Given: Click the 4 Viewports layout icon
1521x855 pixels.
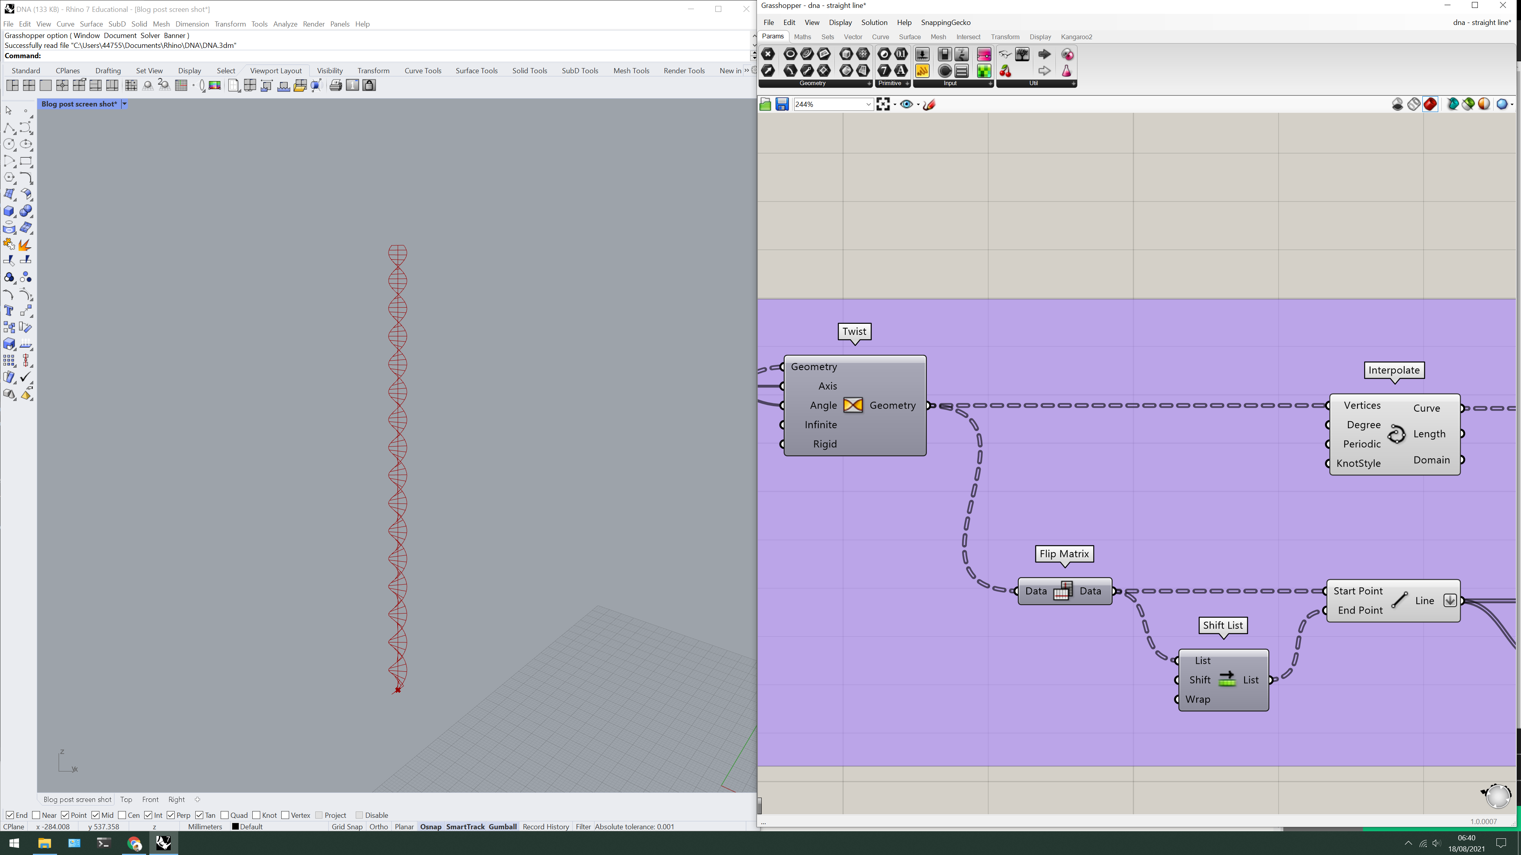Looking at the screenshot, I should click(29, 85).
